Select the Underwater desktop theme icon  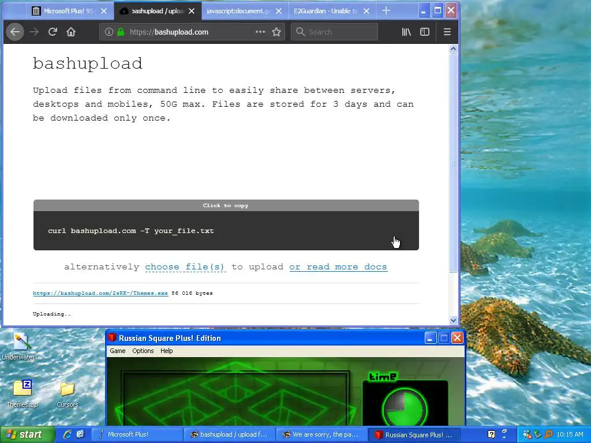click(21, 347)
